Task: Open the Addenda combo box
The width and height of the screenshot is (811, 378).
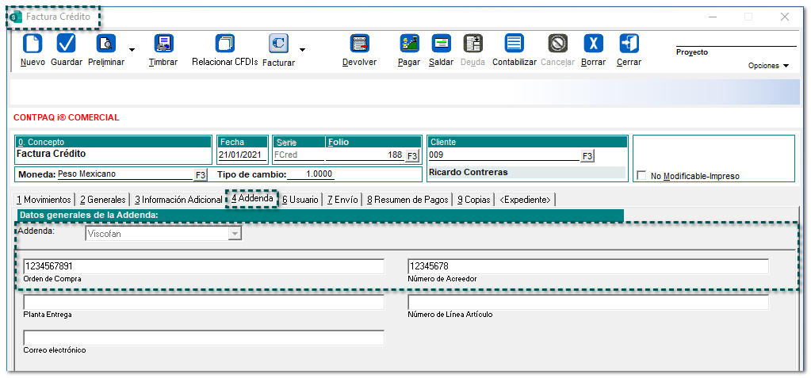Action: click(234, 234)
